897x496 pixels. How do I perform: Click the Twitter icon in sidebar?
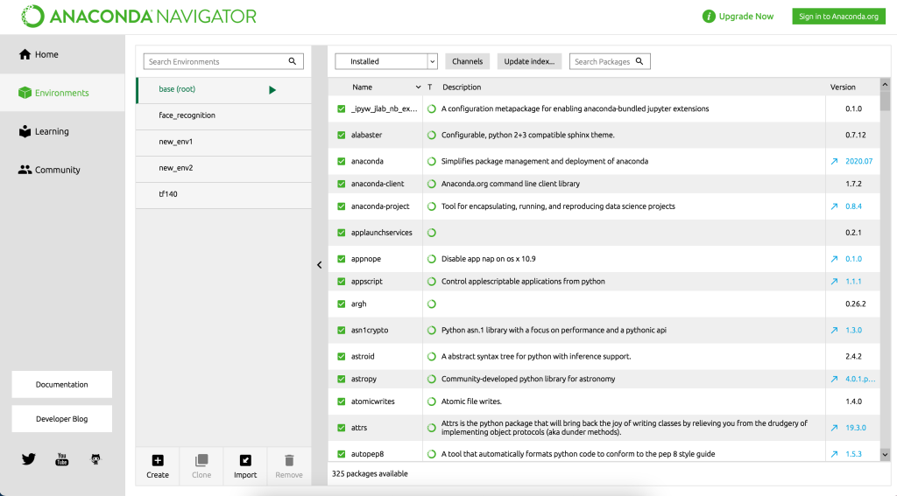pyautogui.click(x=29, y=458)
